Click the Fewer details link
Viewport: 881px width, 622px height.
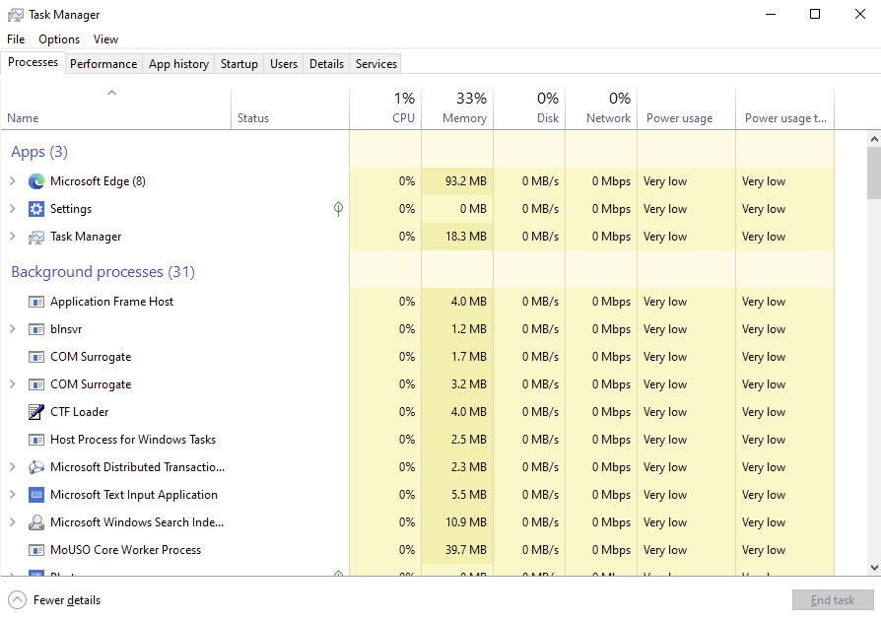click(67, 600)
